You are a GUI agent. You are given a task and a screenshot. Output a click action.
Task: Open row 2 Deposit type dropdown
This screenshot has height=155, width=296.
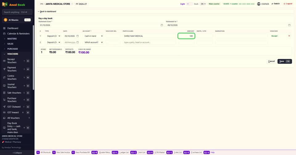(53, 42)
